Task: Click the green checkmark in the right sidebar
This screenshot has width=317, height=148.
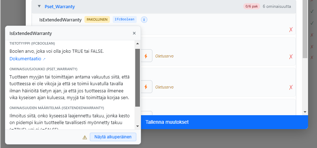Action: [x=312, y=11]
